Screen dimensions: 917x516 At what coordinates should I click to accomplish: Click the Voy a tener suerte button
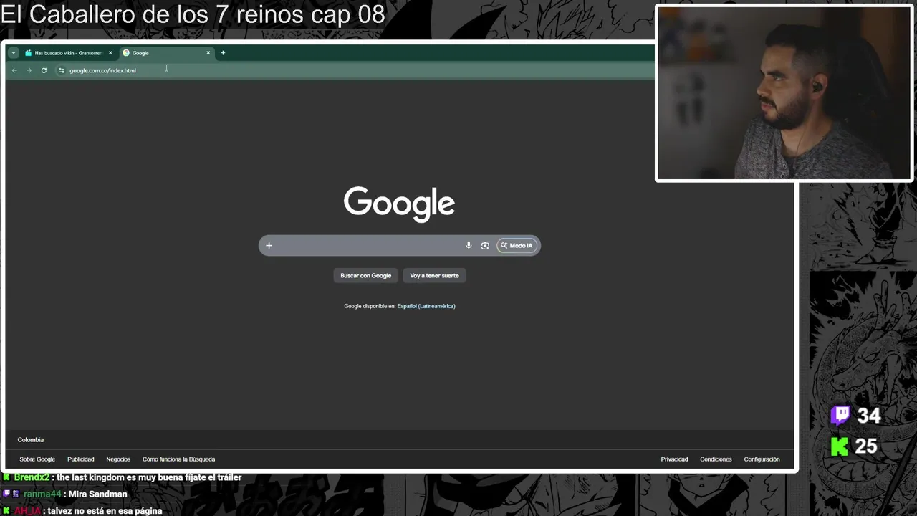(434, 276)
